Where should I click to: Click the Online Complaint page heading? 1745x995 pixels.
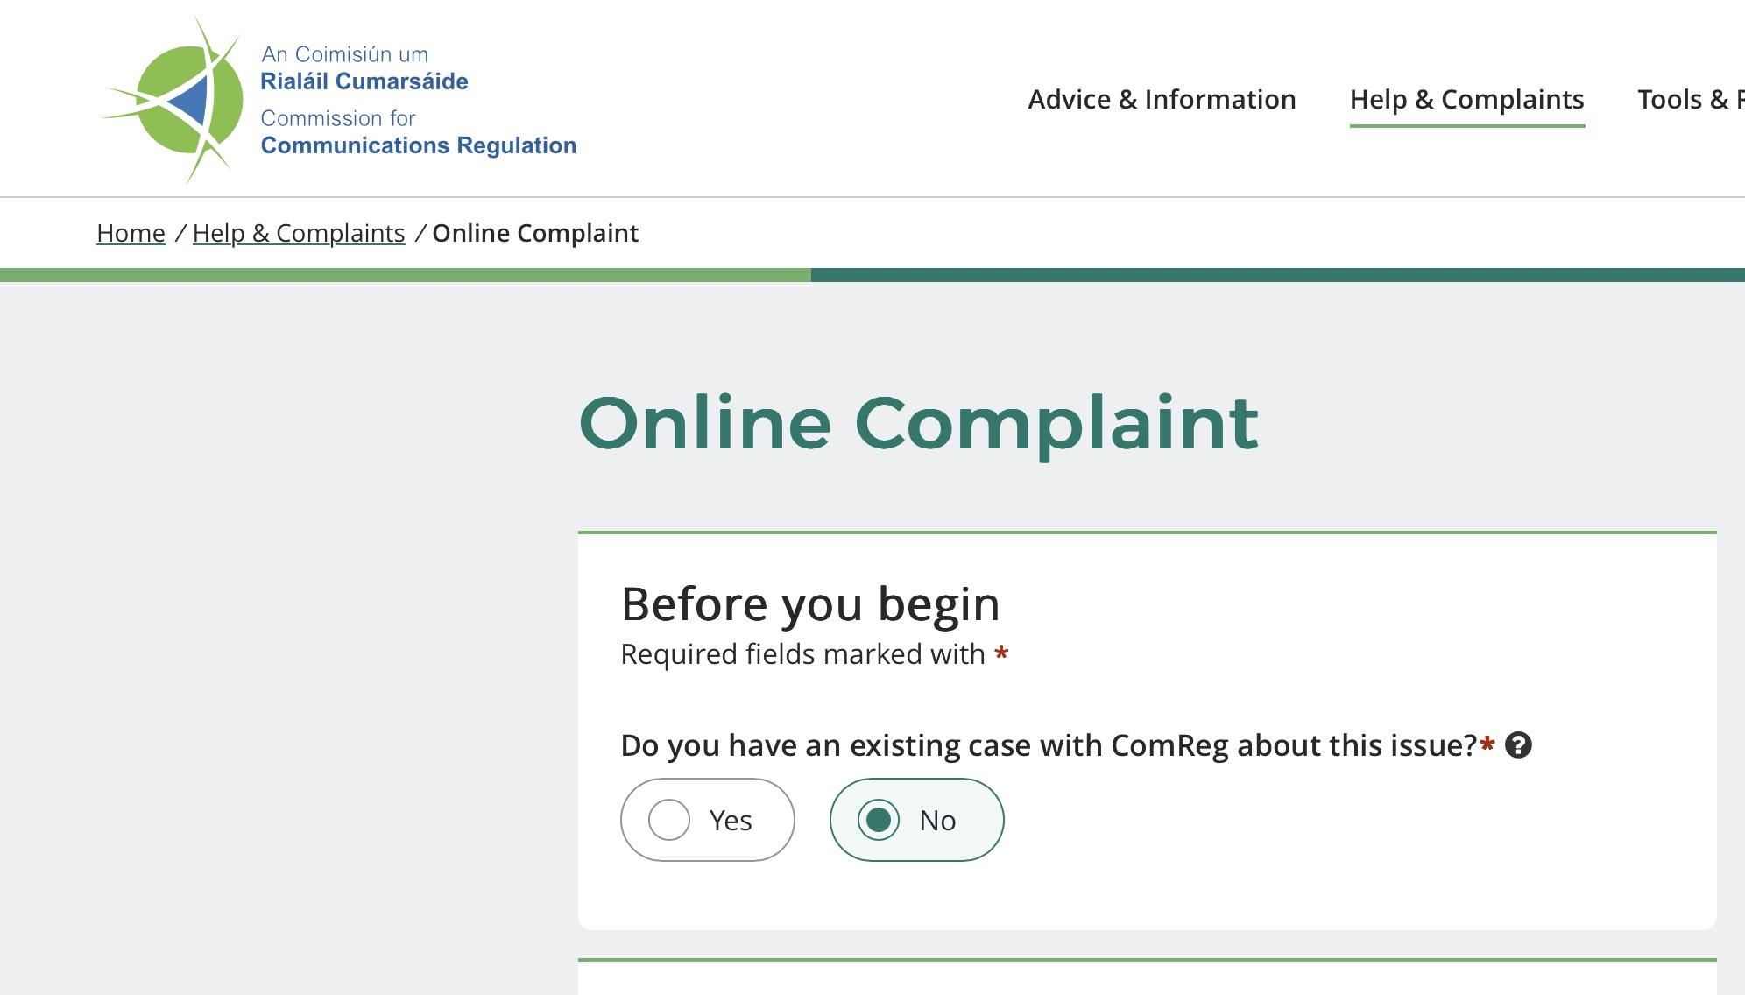[918, 424]
